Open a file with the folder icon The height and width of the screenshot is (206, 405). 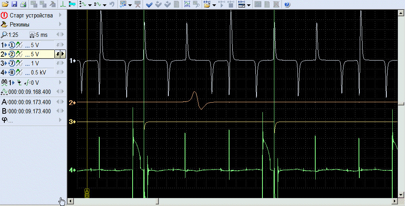click(x=5, y=4)
